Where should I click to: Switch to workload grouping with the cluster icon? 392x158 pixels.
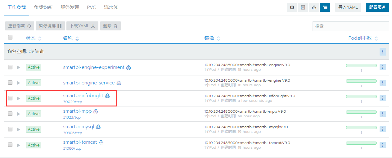pos(314,7)
